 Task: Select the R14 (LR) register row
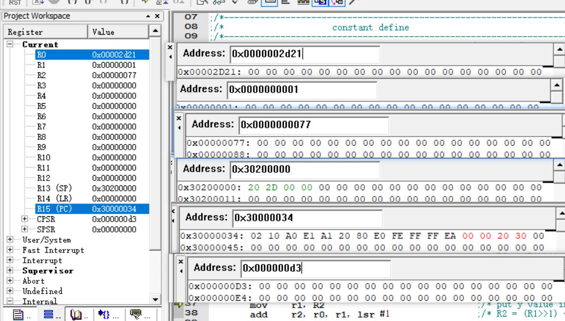point(92,198)
